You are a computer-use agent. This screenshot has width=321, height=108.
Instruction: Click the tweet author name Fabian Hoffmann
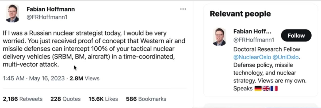[51, 9]
